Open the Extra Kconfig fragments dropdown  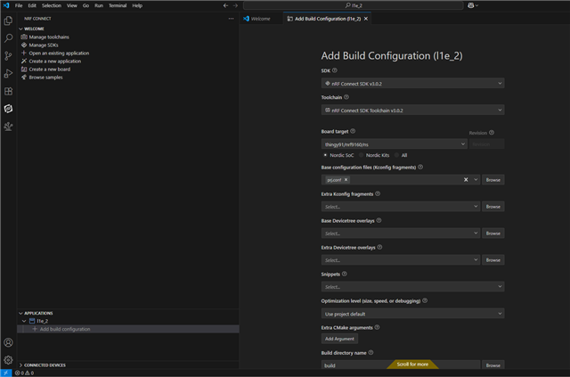(401, 207)
